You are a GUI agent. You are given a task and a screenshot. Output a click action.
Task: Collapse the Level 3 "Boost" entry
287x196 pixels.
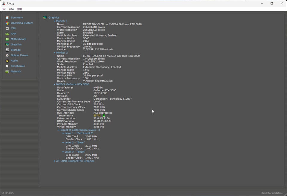(x=63, y=152)
